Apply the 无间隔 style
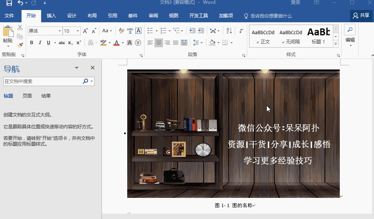 291,36
